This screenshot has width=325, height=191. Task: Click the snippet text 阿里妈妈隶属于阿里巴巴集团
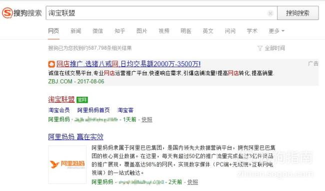pyautogui.click(x=126, y=148)
